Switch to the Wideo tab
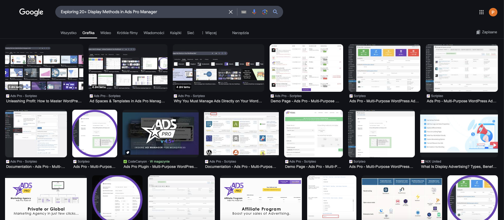The height and width of the screenshot is (220, 504). pyautogui.click(x=106, y=33)
